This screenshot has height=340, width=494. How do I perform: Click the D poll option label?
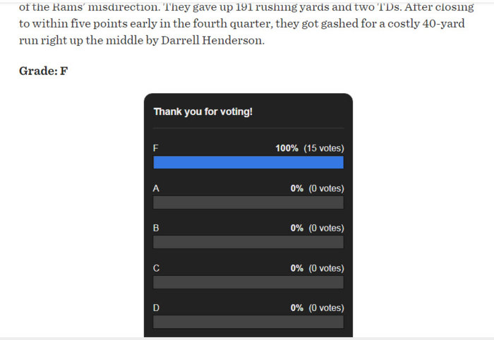click(156, 308)
